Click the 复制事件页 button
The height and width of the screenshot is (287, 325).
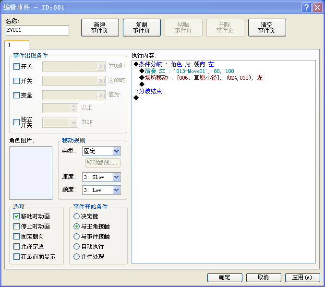pyautogui.click(x=142, y=28)
